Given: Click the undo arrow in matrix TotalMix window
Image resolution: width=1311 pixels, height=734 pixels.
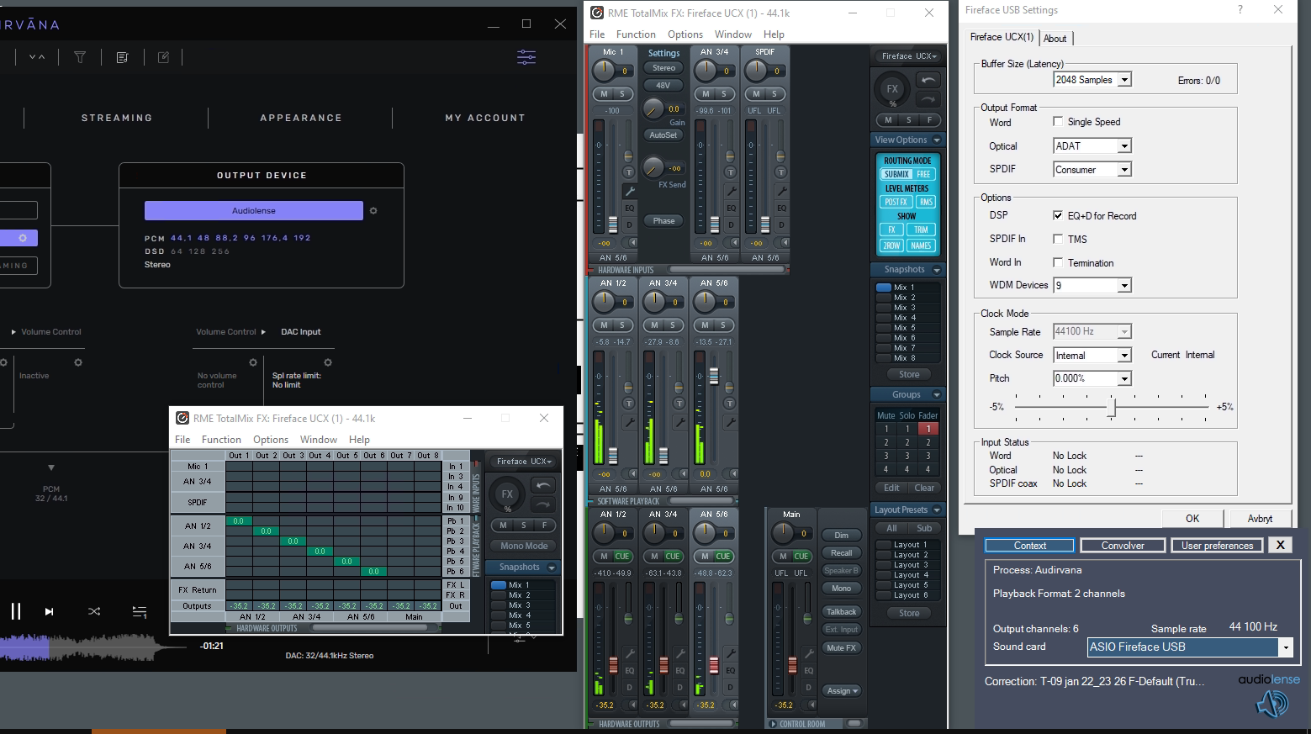Looking at the screenshot, I should 542,485.
